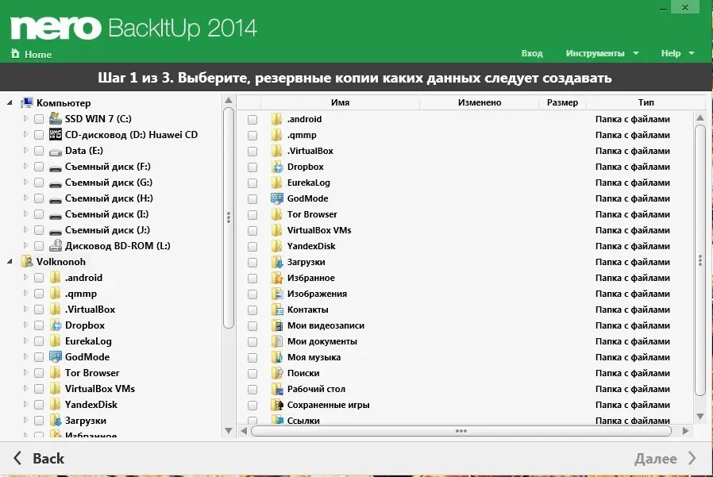Click the horizontal scrollbar right arrow

pos(686,431)
